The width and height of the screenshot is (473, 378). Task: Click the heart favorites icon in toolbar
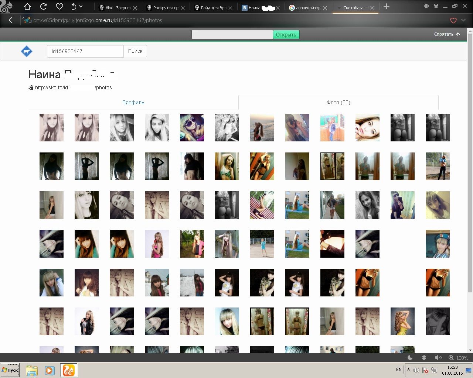point(59,7)
